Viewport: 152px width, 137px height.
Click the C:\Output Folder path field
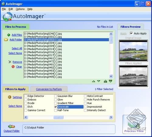pos(69,129)
